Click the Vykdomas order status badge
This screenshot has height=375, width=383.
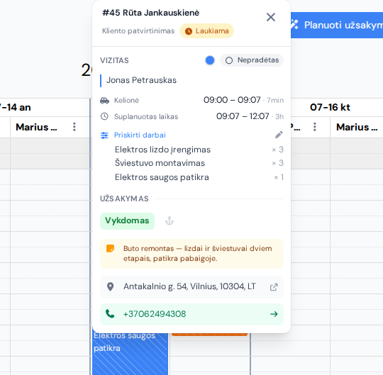point(127,221)
